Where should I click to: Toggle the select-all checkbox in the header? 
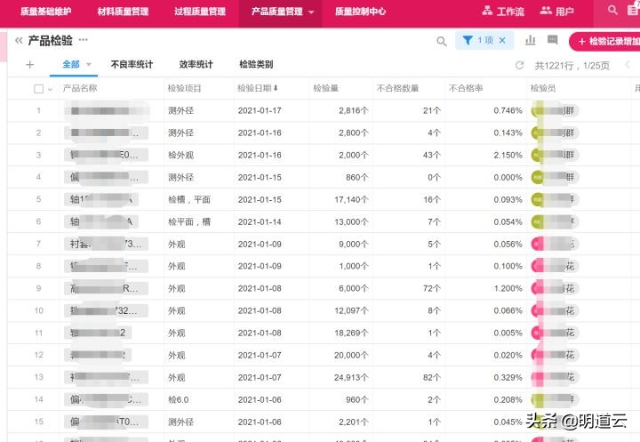click(38, 89)
